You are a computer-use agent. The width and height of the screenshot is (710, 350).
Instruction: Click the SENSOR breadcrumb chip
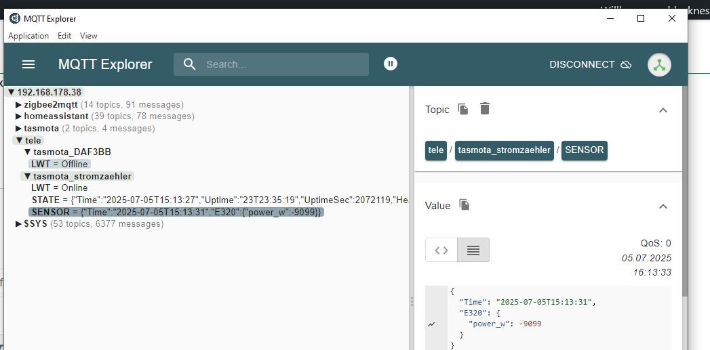pyautogui.click(x=584, y=150)
